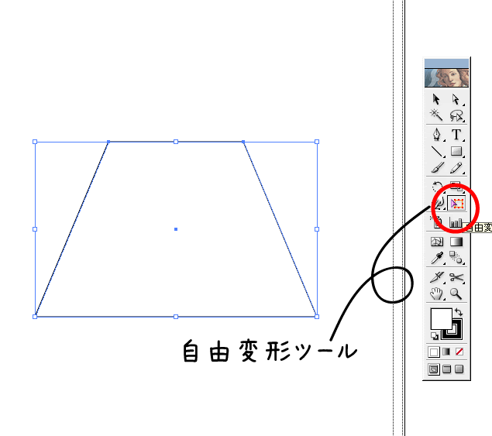Activate the Pen tool
The image size is (492, 436).
[437, 134]
